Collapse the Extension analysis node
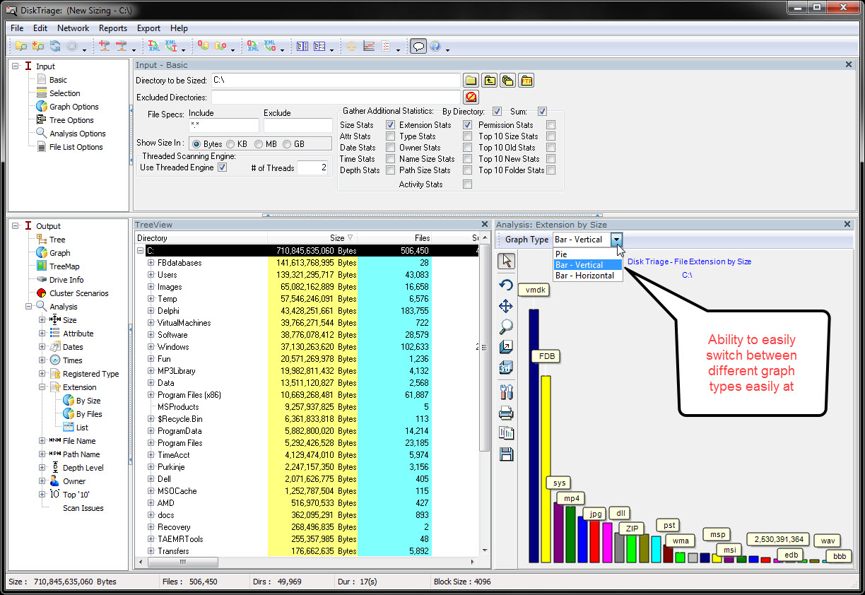 pos(42,387)
